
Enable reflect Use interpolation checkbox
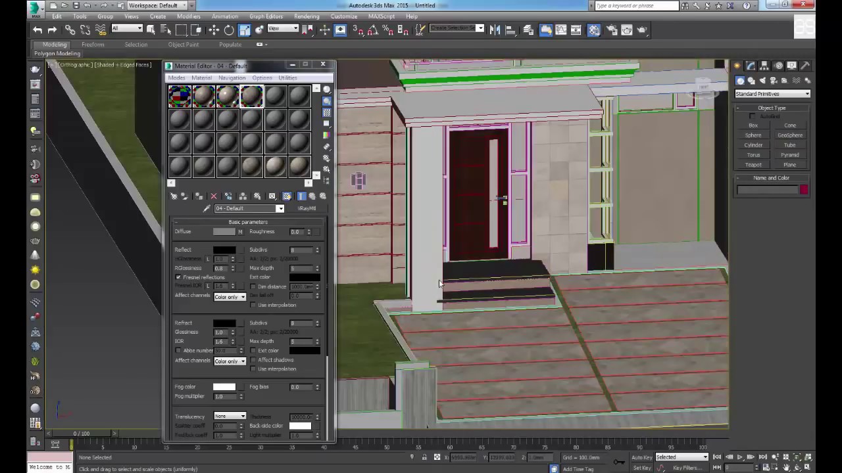coord(253,305)
